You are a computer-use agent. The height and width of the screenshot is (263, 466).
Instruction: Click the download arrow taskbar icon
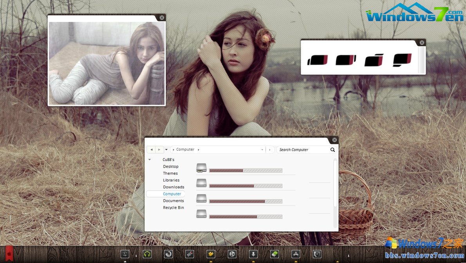(253, 254)
